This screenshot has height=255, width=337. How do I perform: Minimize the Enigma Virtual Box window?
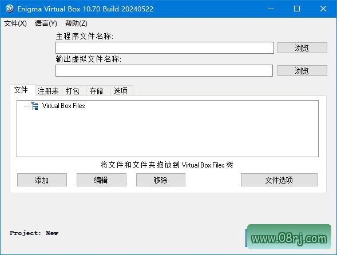click(x=271, y=9)
